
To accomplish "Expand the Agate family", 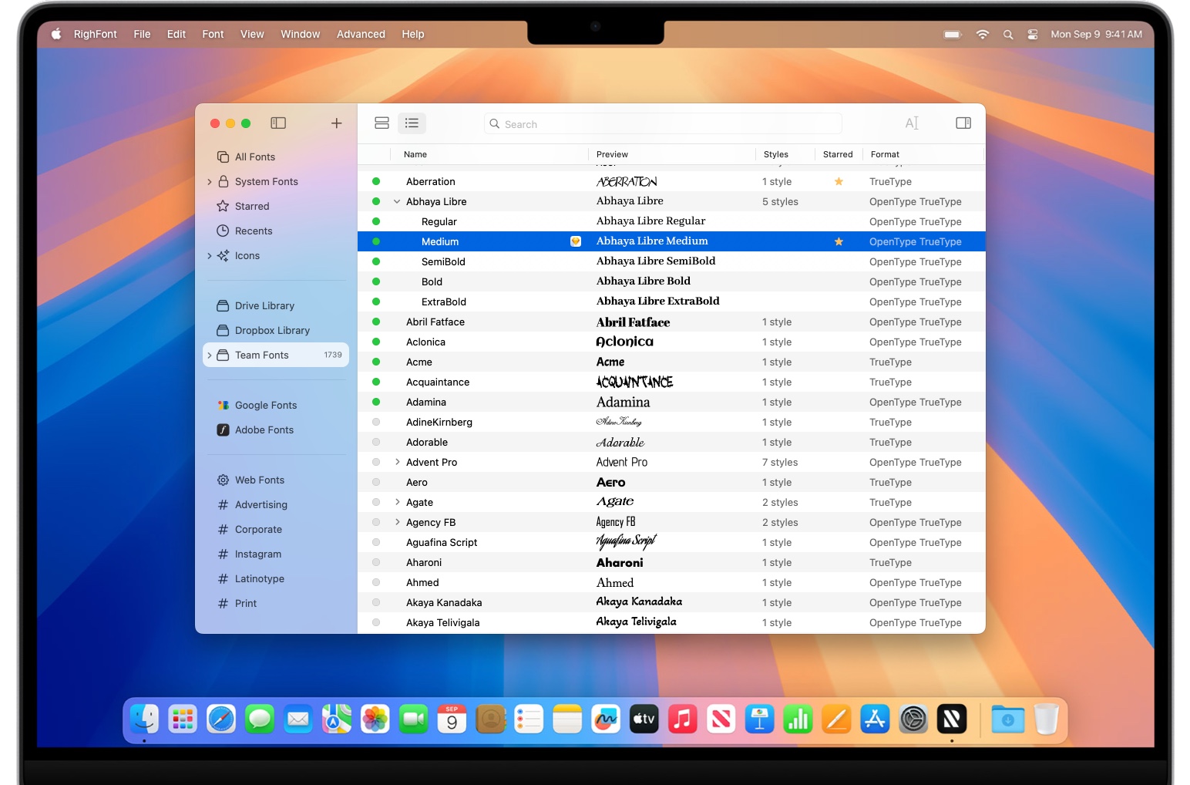I will [397, 502].
